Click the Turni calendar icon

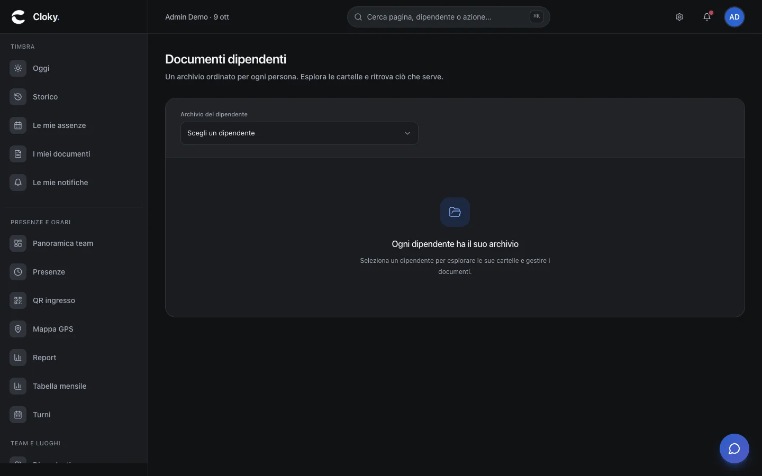18,415
